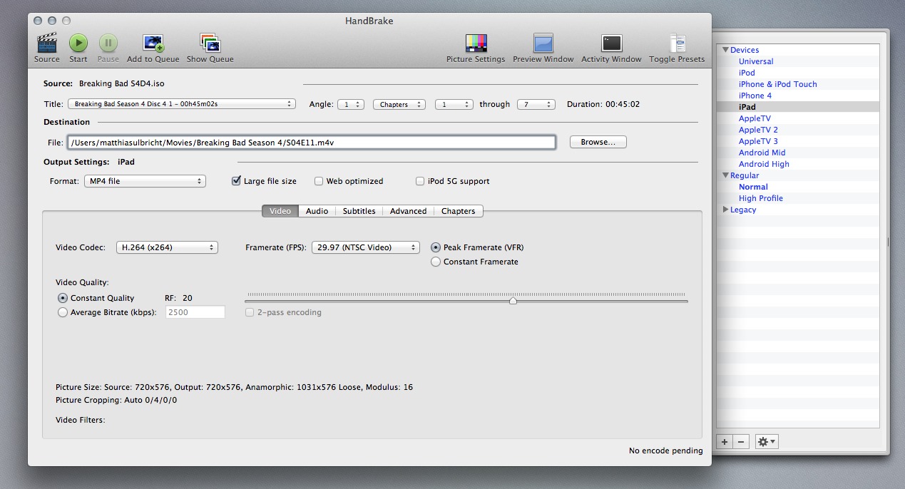This screenshot has width=905, height=489.
Task: Select the iPhone 4 preset
Action: (x=755, y=96)
